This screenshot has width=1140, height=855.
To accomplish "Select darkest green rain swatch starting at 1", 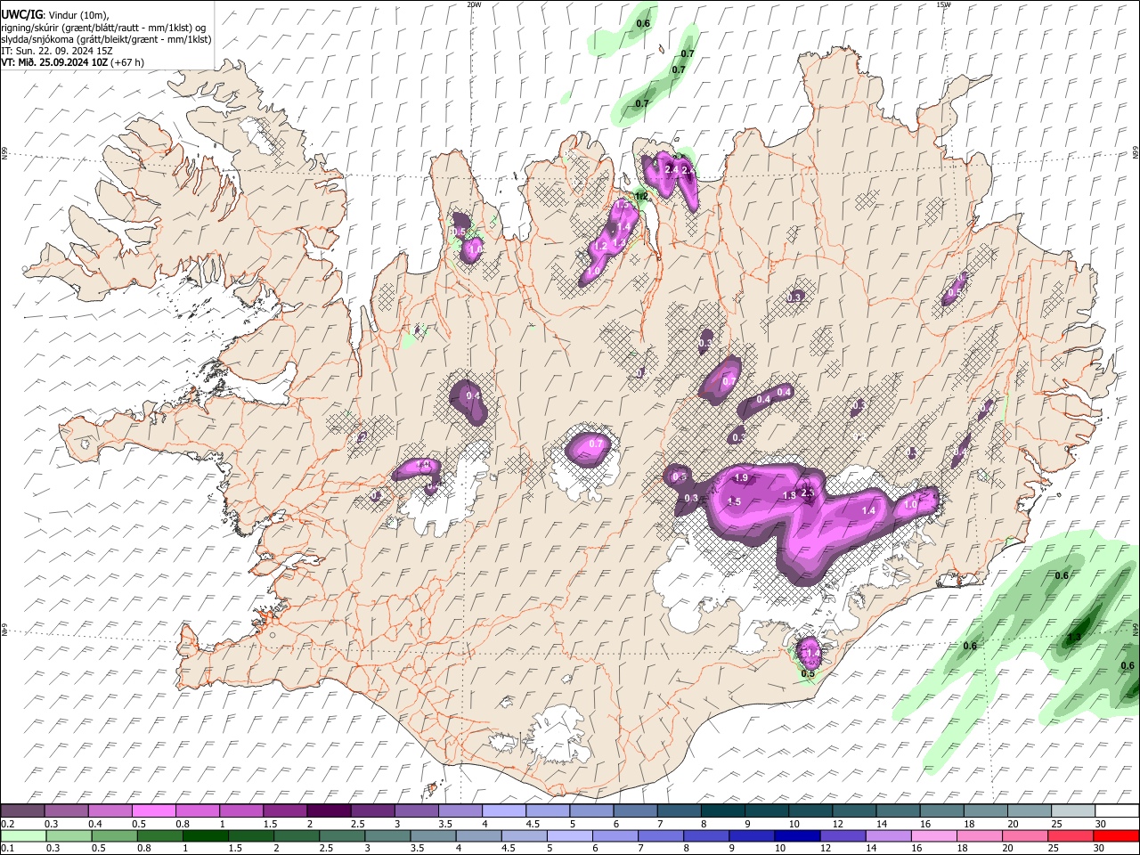I will click(x=206, y=835).
